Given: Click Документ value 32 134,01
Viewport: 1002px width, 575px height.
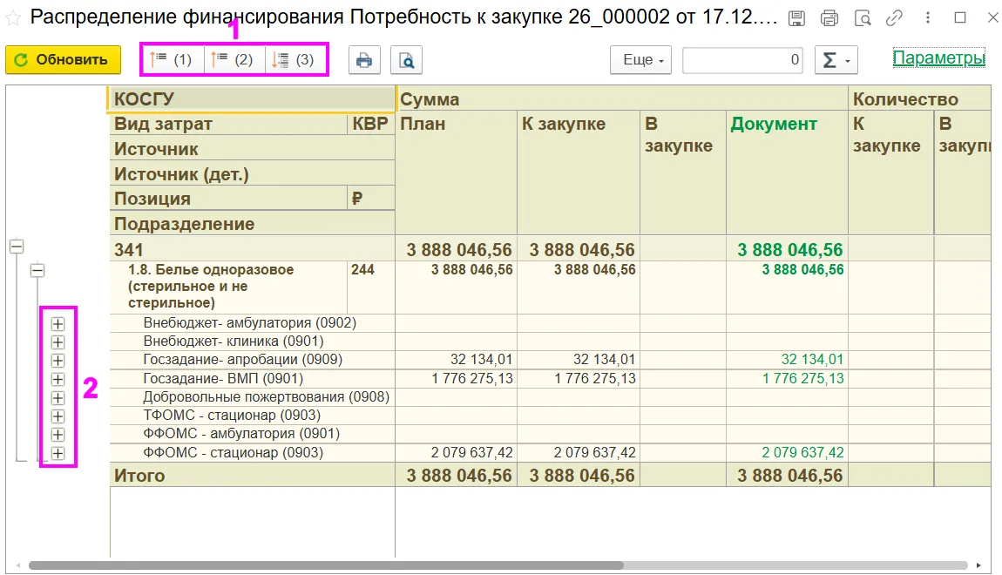Looking at the screenshot, I should point(812,360).
